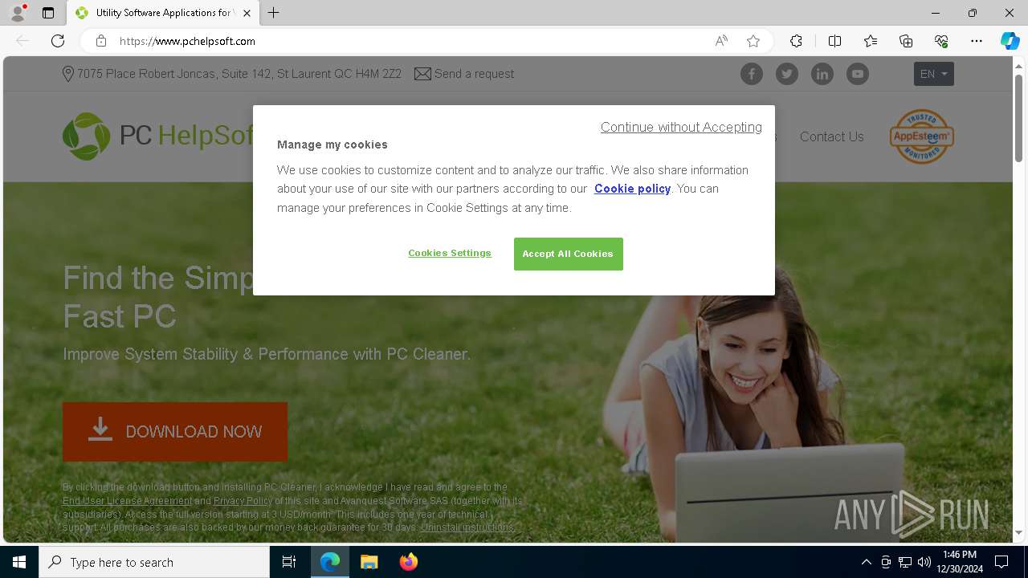Click the taskbar search box
This screenshot has height=578, width=1028.
(154, 562)
